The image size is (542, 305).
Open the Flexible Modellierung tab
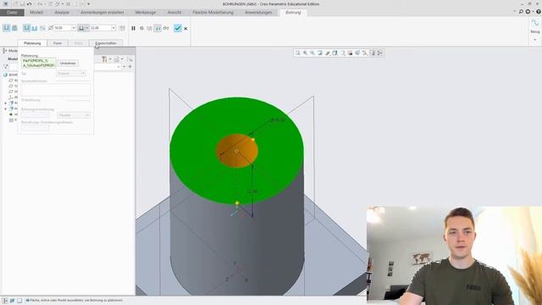213,13
